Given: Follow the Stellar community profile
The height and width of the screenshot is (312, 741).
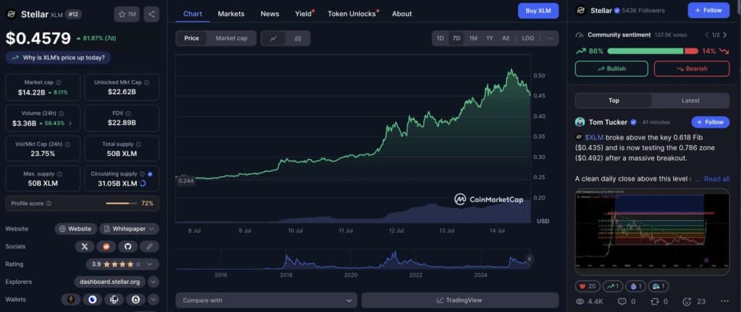Looking at the screenshot, I should pyautogui.click(x=708, y=10).
